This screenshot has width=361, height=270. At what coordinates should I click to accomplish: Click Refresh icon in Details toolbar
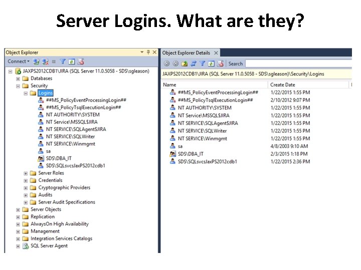(211, 63)
